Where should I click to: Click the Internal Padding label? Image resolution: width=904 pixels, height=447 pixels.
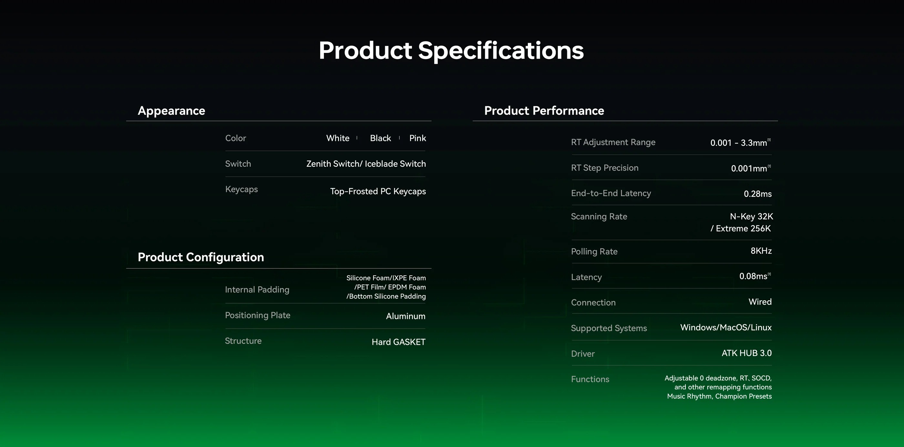coord(257,290)
